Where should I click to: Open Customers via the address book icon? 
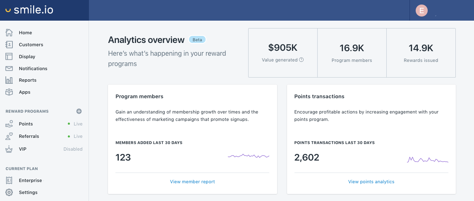click(x=9, y=44)
